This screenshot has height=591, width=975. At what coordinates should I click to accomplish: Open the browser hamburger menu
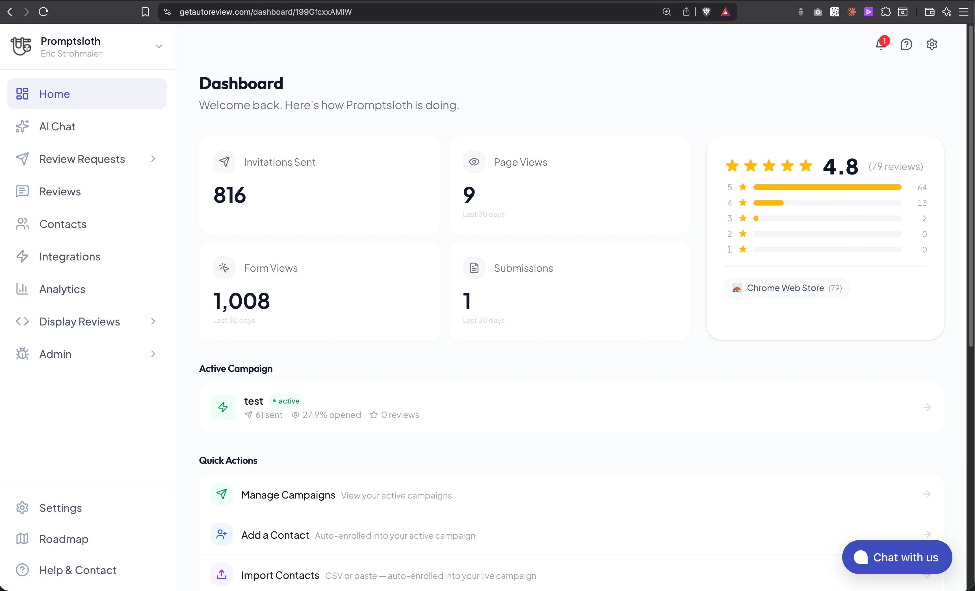pyautogui.click(x=964, y=12)
